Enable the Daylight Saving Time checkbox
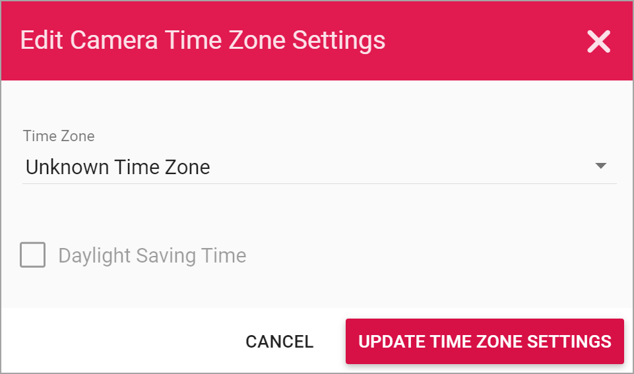 pos(33,255)
